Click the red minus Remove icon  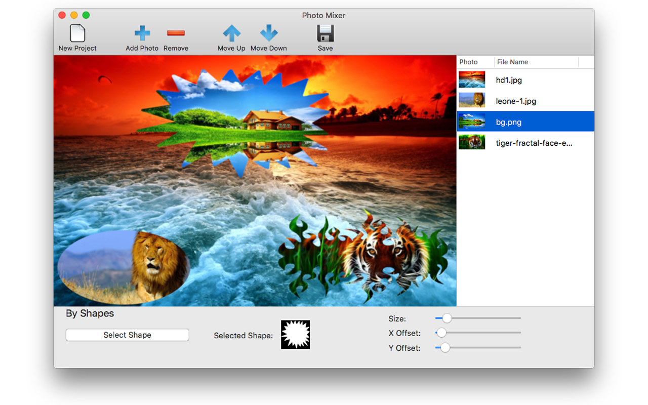click(x=176, y=33)
